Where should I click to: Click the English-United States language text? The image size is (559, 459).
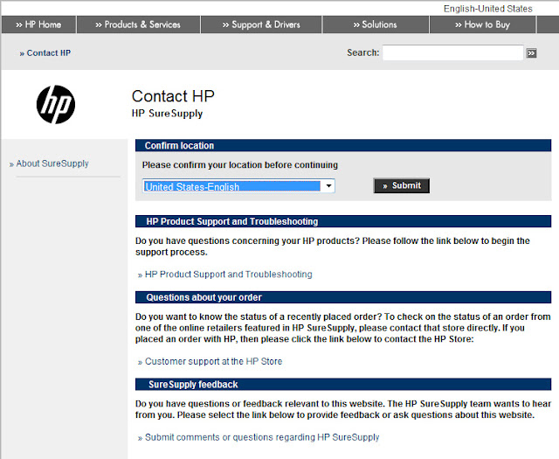point(487,9)
